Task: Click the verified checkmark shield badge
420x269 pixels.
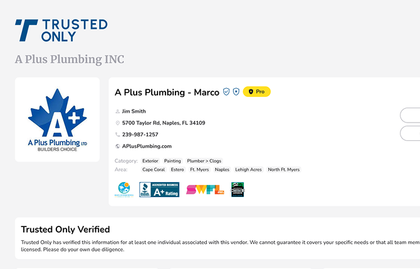Action: 226,92
